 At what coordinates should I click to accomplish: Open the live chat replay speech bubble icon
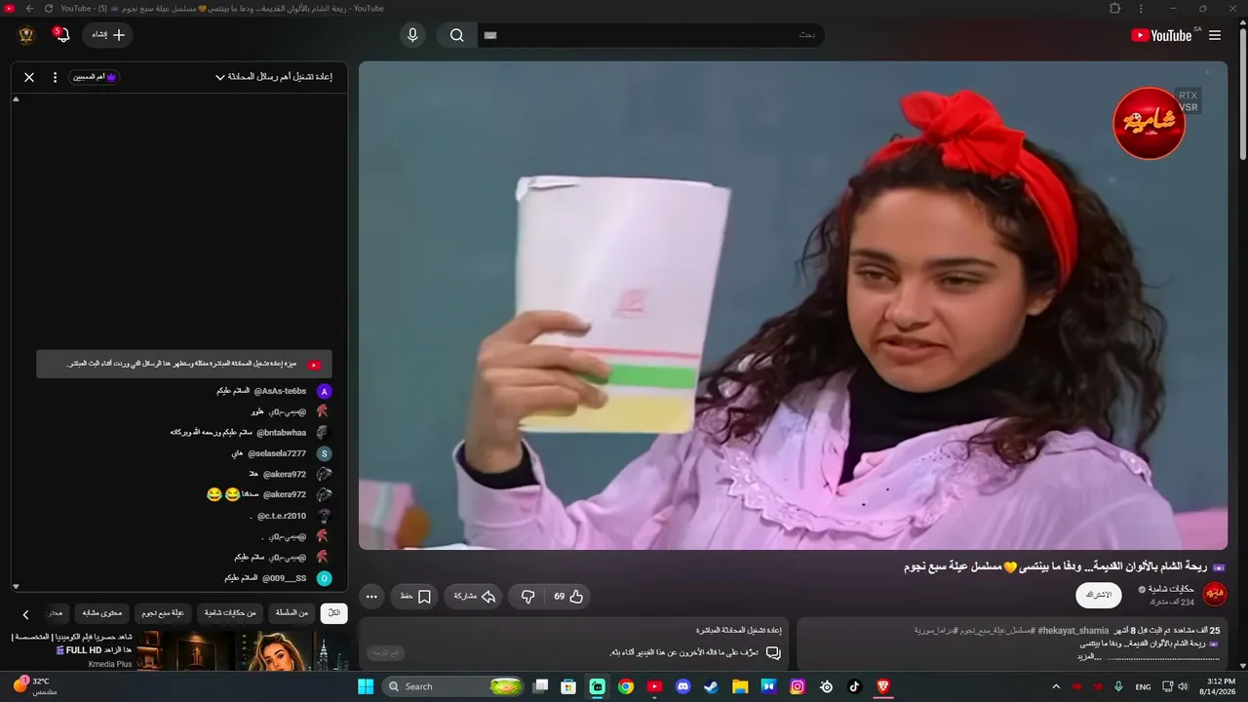tap(773, 652)
